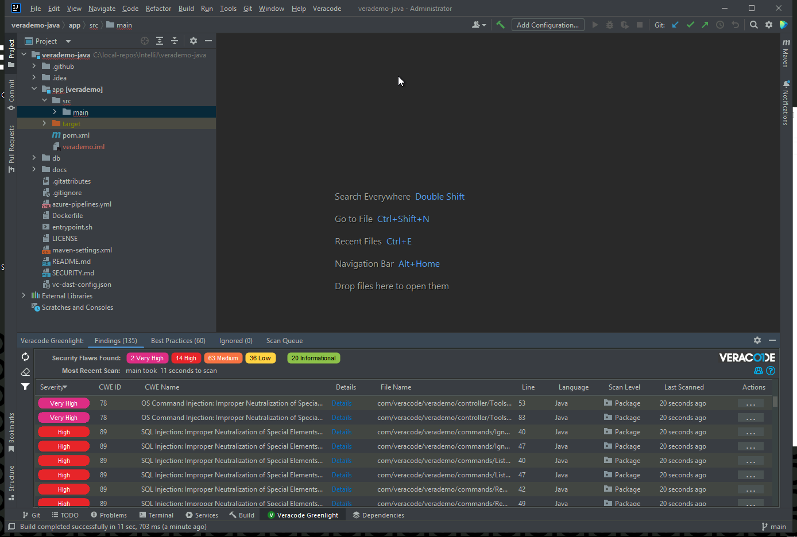
Task: Toggle the Terminal tool window button
Action: pos(156,515)
